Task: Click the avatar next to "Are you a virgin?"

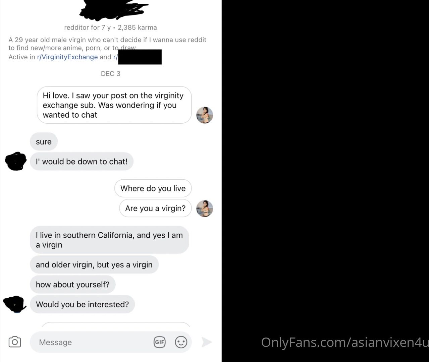Action: click(205, 208)
